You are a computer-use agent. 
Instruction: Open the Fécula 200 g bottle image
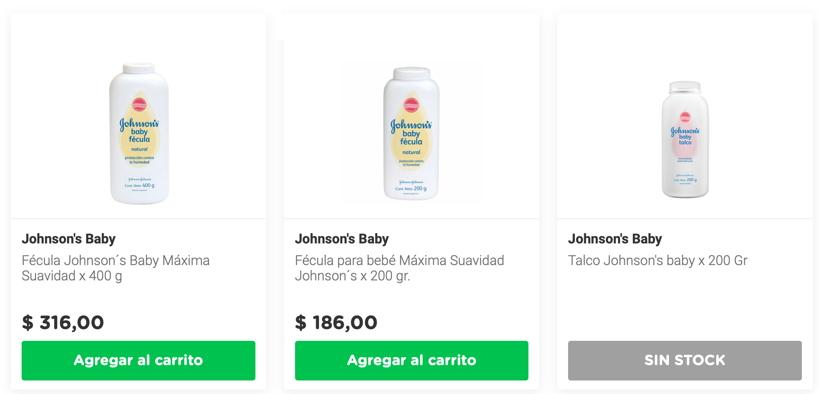point(411,133)
